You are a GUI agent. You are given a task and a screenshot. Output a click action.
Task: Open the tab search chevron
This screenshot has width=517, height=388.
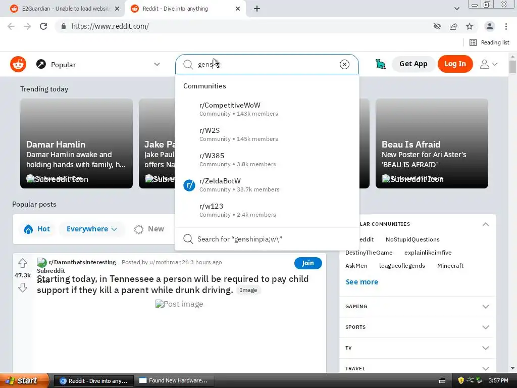pyautogui.click(x=456, y=9)
